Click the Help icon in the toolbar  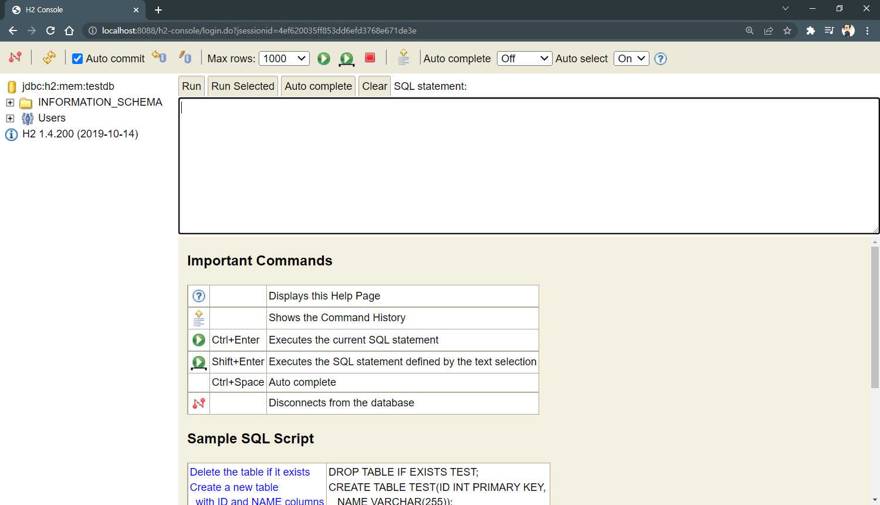(661, 59)
